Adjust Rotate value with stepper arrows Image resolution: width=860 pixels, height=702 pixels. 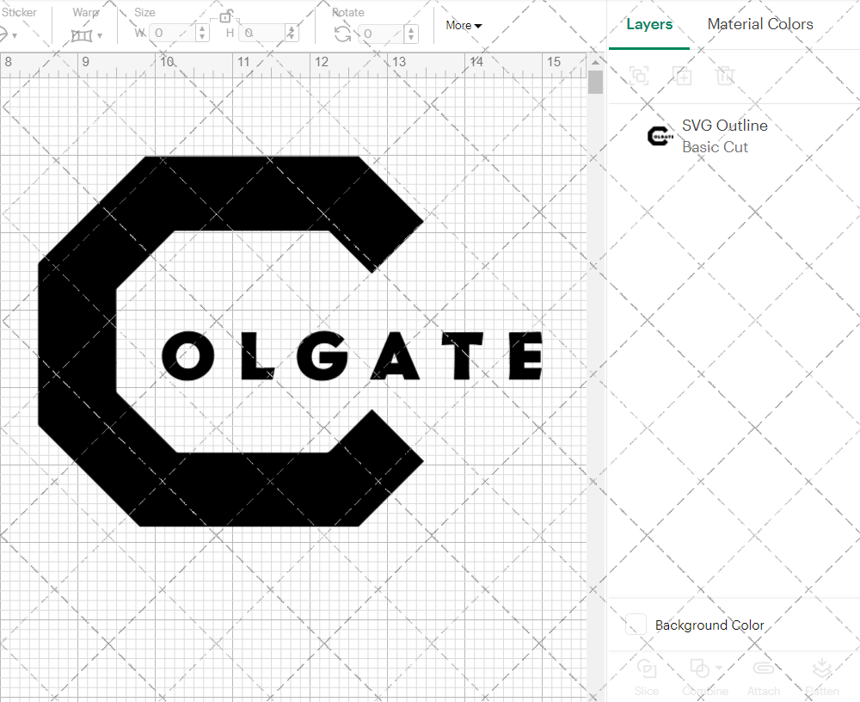point(411,34)
